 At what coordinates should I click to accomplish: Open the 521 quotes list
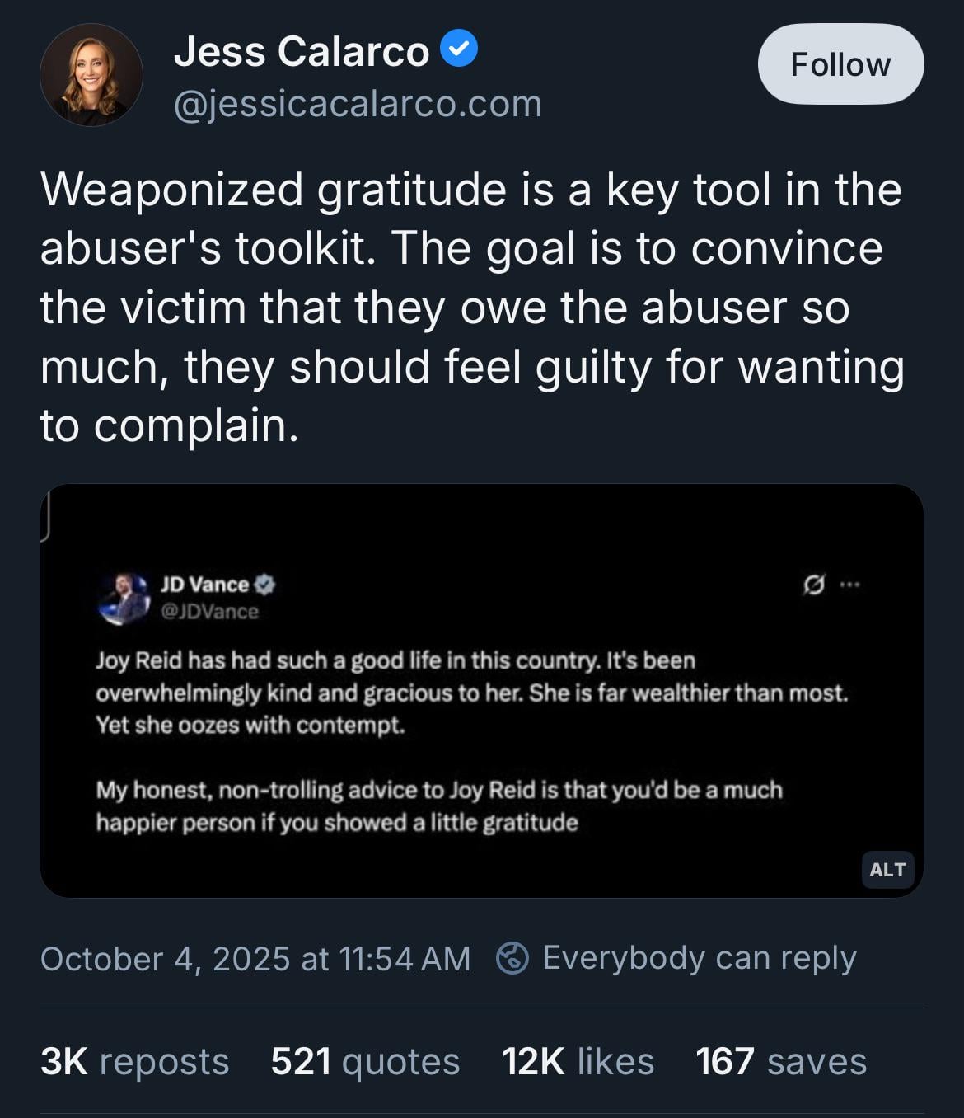tap(365, 1061)
